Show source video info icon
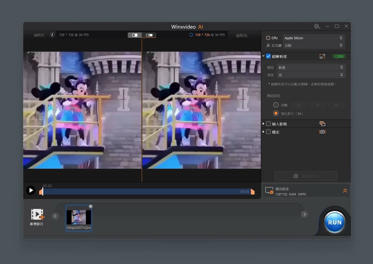 pos(52,35)
